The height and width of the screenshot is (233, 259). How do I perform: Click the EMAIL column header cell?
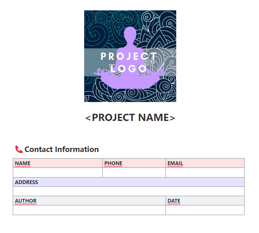pyautogui.click(x=205, y=163)
